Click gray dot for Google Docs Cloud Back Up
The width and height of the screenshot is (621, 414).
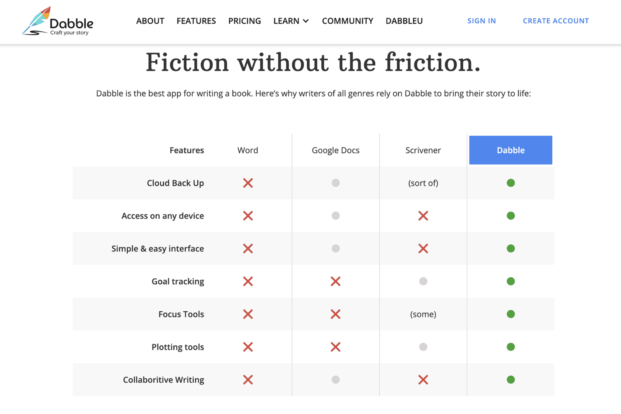point(335,183)
